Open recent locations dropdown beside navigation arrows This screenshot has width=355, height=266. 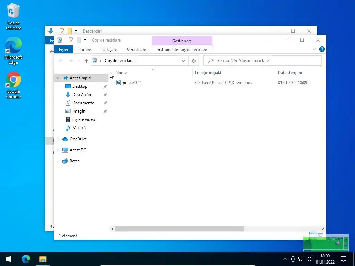pos(79,61)
